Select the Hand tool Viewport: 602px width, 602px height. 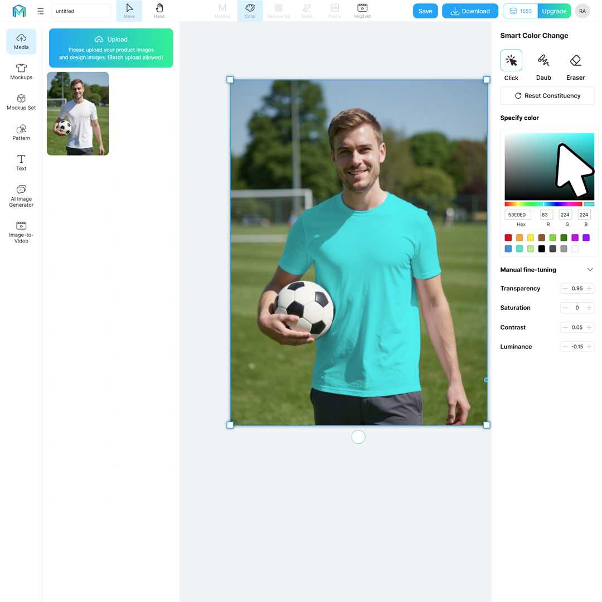pyautogui.click(x=159, y=11)
